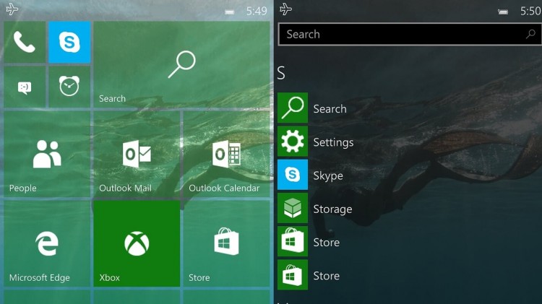The height and width of the screenshot is (304, 542).
Task: Click battery icon on app list status bar
Action: click(503, 12)
